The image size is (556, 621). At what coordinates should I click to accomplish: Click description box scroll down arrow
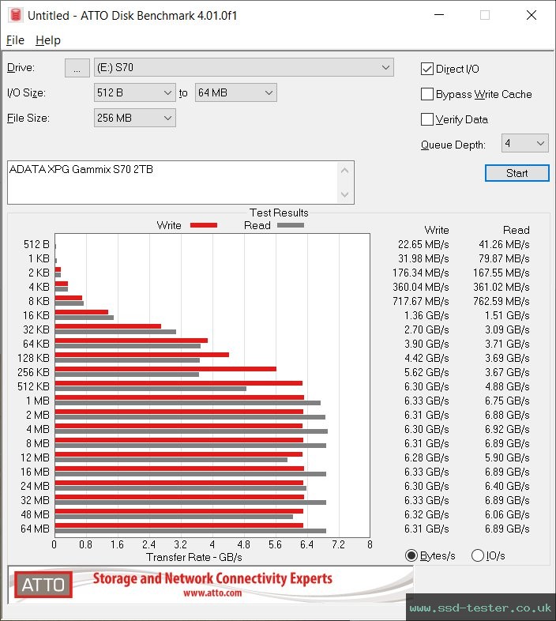tap(344, 194)
